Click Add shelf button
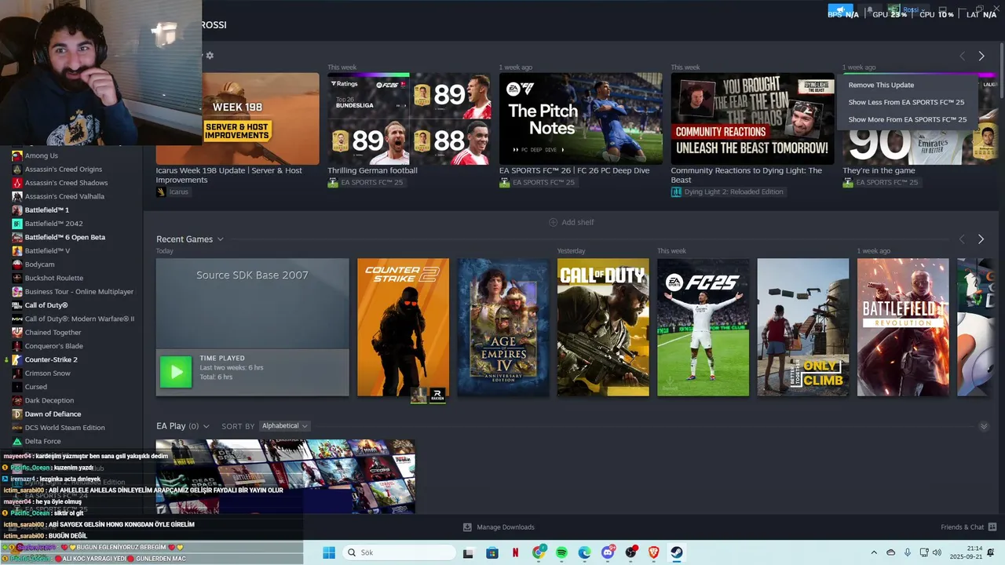The height and width of the screenshot is (565, 1005). [571, 222]
